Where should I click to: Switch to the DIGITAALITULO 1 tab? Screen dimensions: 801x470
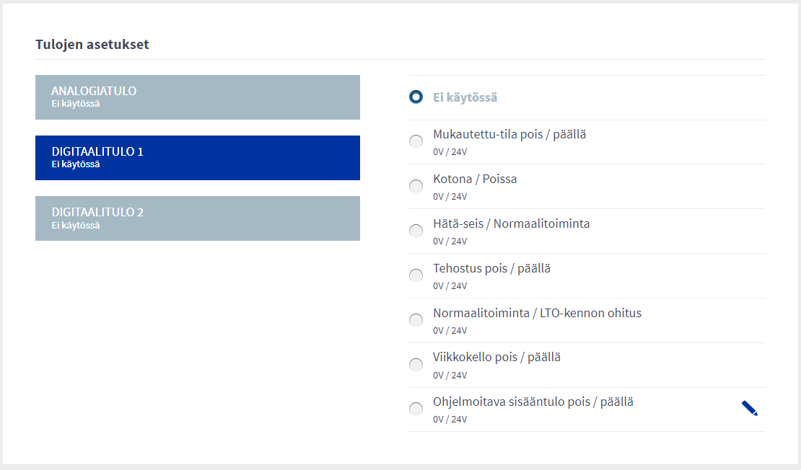197,157
